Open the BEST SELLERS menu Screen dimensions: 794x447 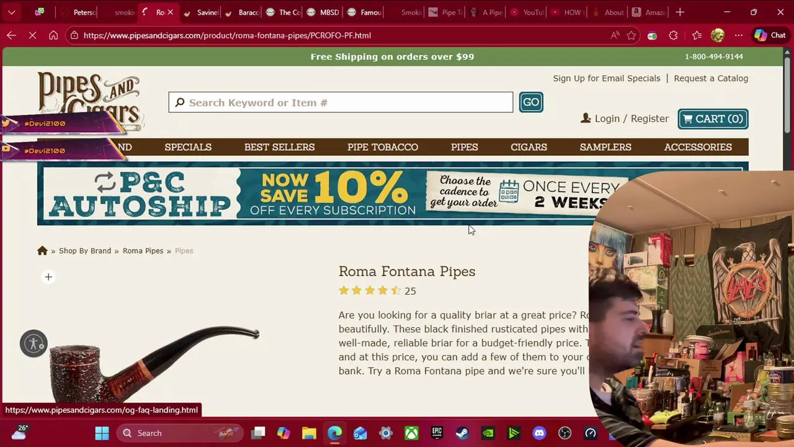pyautogui.click(x=279, y=147)
